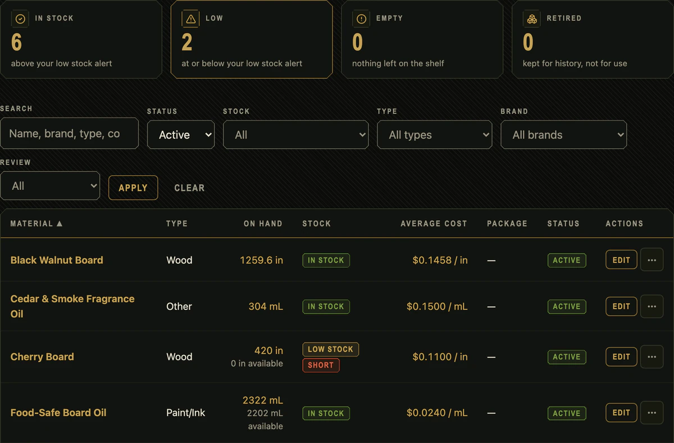Click the Retired stacked boxes icon

coord(532,19)
